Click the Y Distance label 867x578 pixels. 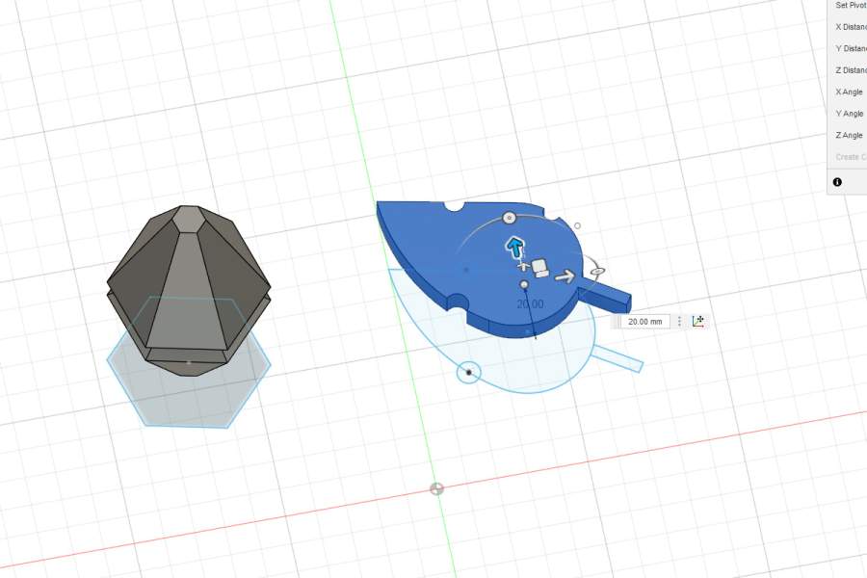[x=851, y=48]
